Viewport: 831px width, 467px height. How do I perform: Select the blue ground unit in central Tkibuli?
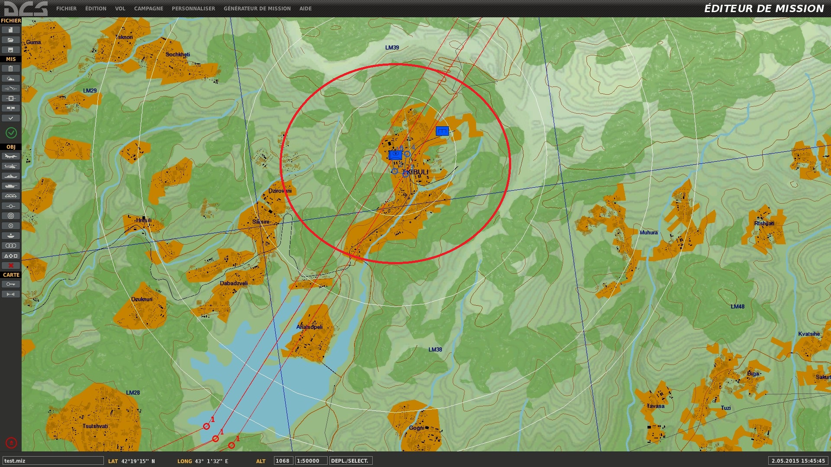pos(395,155)
